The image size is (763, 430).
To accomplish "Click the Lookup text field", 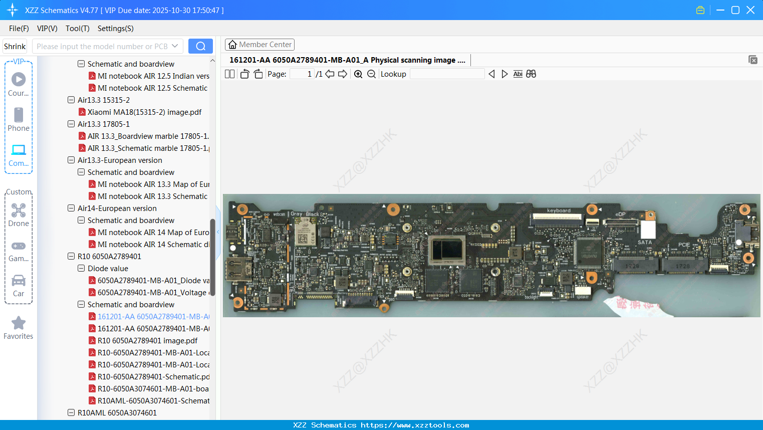I will 447,74.
